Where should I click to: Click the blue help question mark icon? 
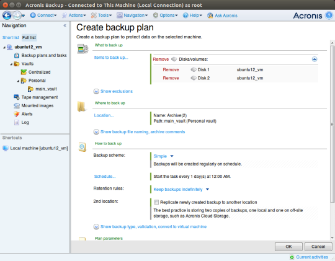[329, 15]
